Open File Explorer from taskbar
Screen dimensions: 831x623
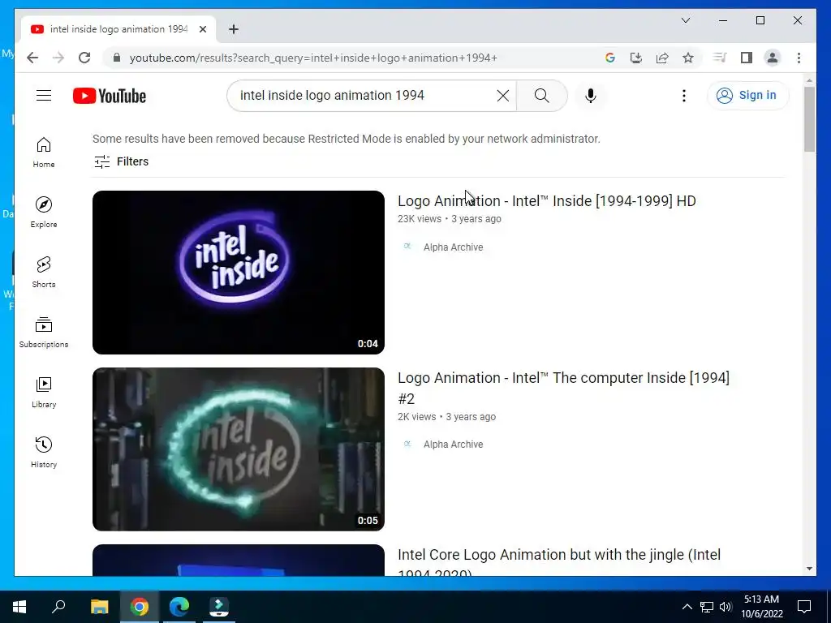tap(99, 607)
